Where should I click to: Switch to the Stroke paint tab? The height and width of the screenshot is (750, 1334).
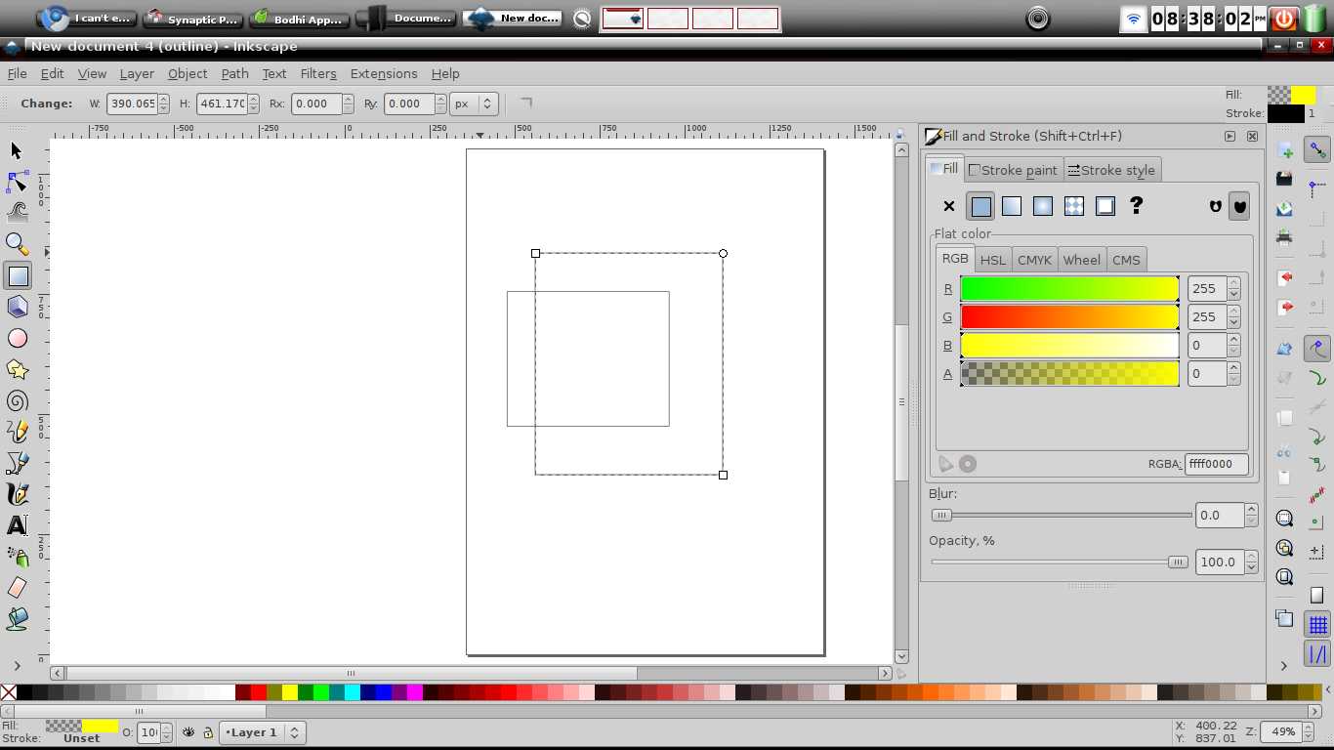pyautogui.click(x=1013, y=170)
